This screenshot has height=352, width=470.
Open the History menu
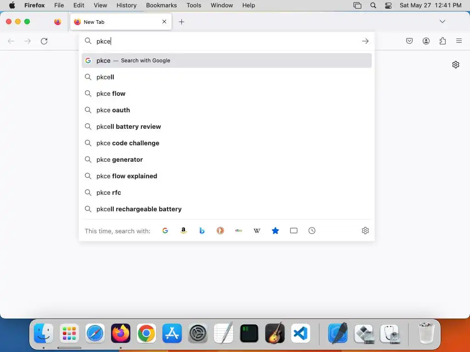(126, 5)
